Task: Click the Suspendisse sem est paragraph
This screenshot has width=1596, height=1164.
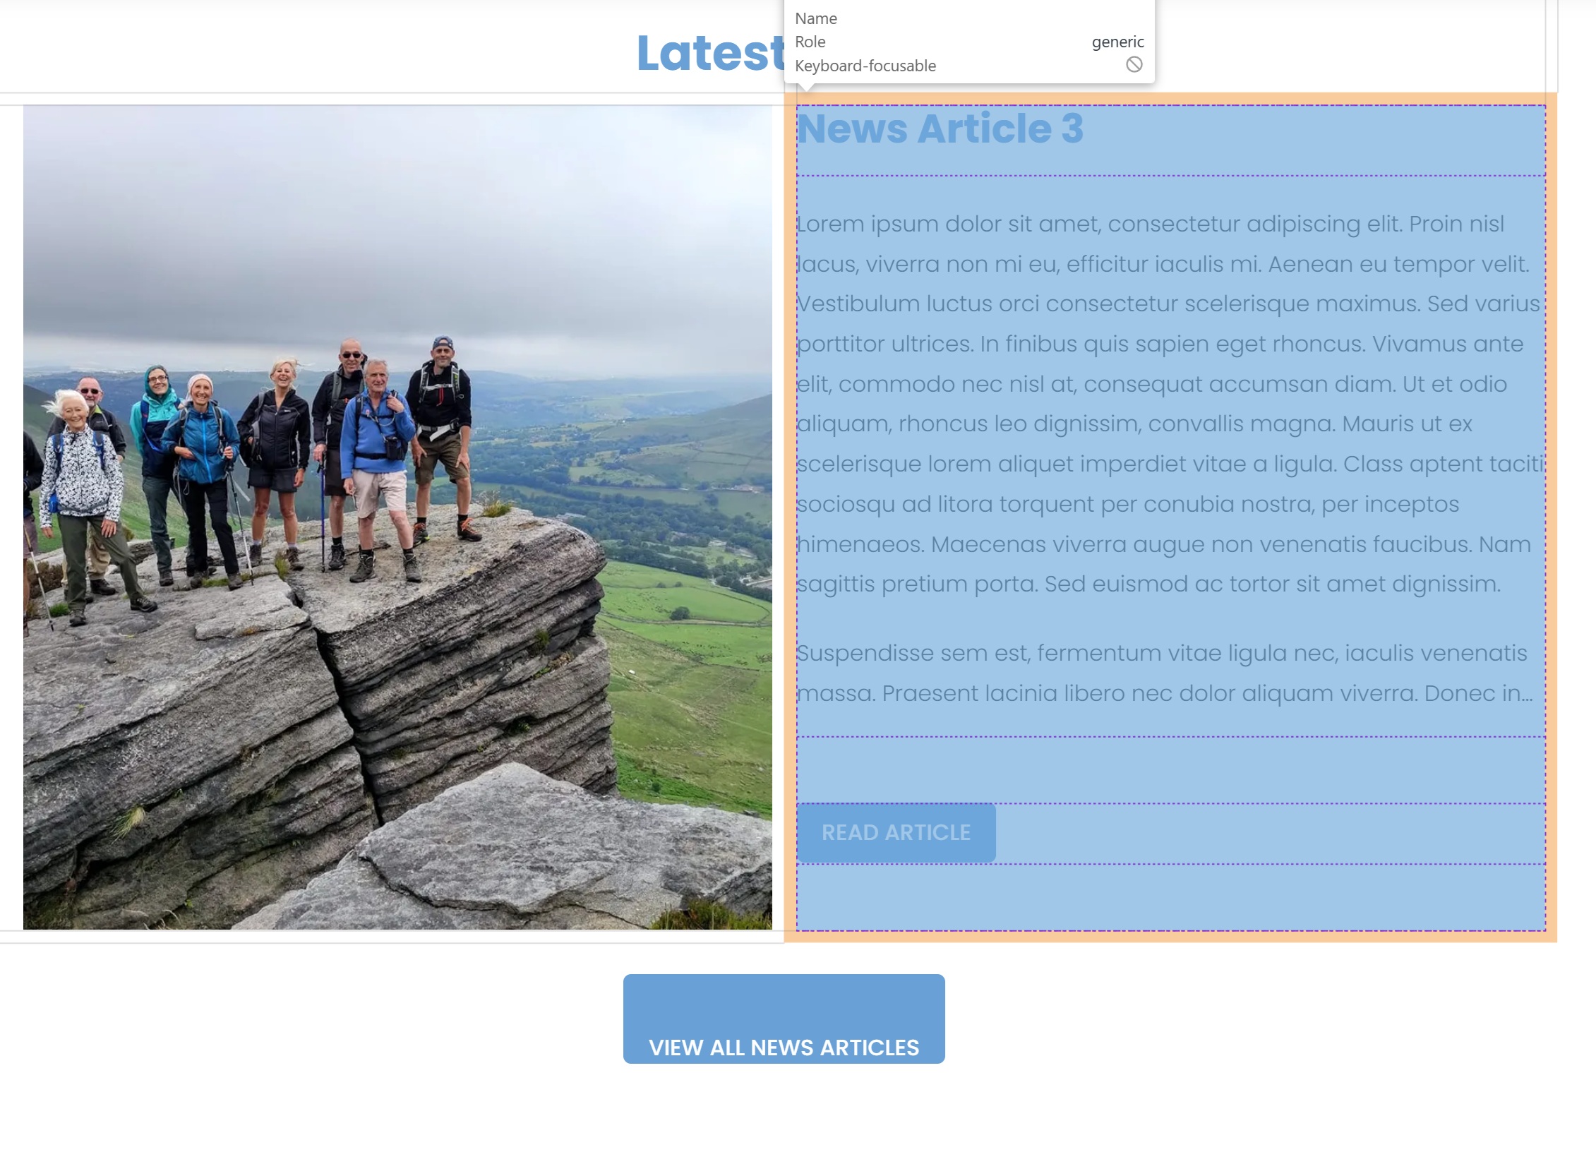Action: (x=1165, y=673)
